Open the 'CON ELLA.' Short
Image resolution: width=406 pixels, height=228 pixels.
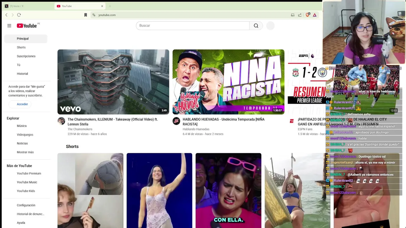click(228, 191)
